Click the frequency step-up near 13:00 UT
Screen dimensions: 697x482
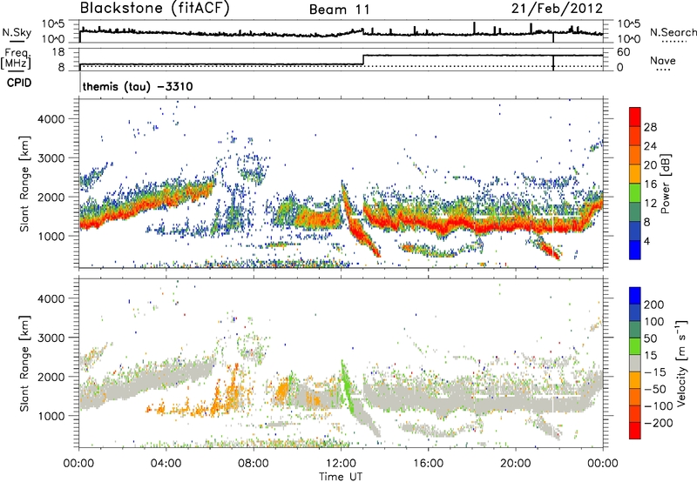[363, 60]
